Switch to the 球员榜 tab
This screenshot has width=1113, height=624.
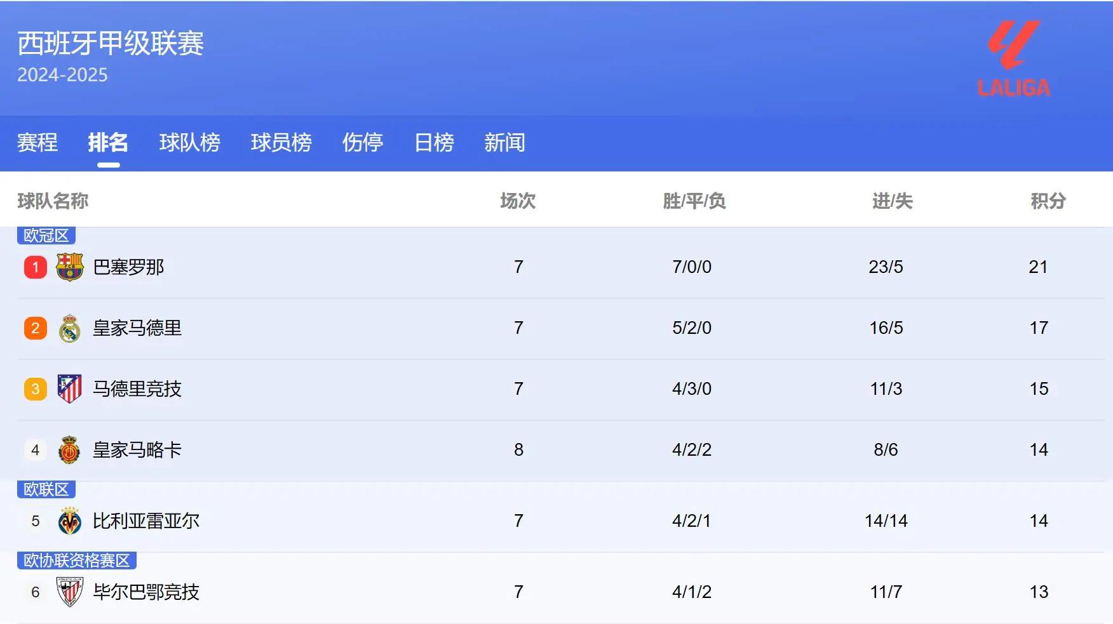coord(281,142)
